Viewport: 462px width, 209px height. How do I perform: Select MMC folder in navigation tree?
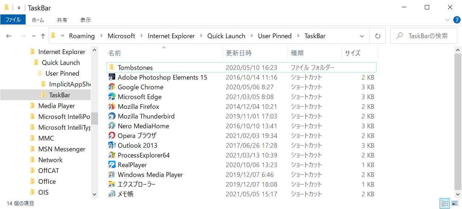[x=46, y=138]
